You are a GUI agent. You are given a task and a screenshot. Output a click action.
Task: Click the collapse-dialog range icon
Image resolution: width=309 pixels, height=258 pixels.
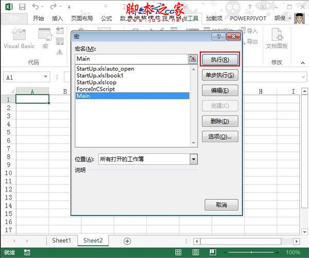(x=193, y=59)
